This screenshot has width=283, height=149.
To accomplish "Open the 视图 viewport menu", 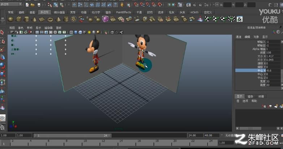I will pos(12,28).
